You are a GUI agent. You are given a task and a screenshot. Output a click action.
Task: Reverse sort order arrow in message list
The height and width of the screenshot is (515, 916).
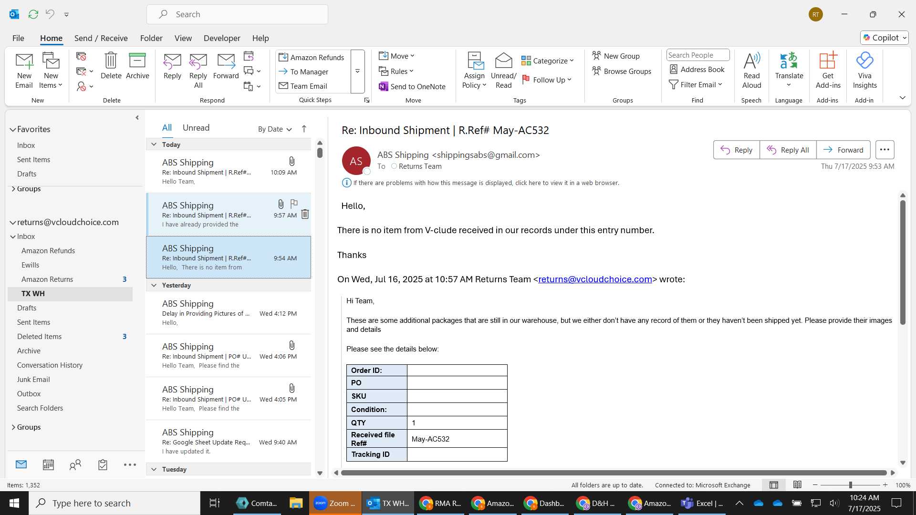(x=304, y=129)
